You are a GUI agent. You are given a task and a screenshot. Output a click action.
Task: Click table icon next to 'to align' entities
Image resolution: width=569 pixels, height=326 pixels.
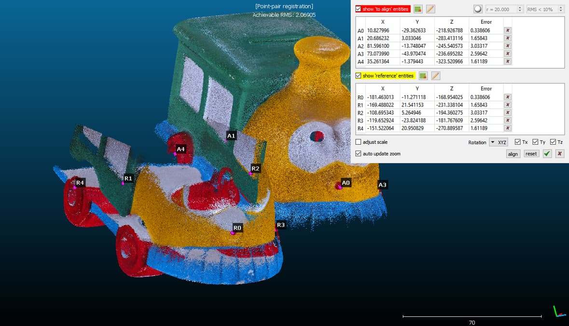[417, 9]
